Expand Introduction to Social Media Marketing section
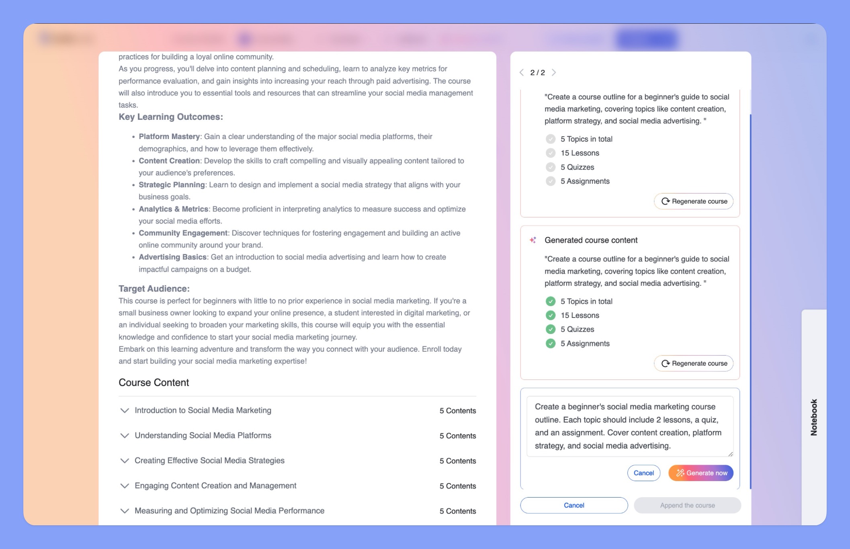 (x=124, y=410)
